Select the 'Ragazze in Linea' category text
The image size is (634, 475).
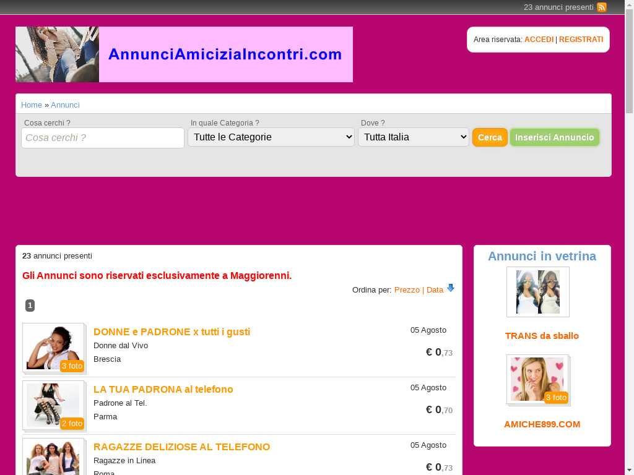click(124, 460)
